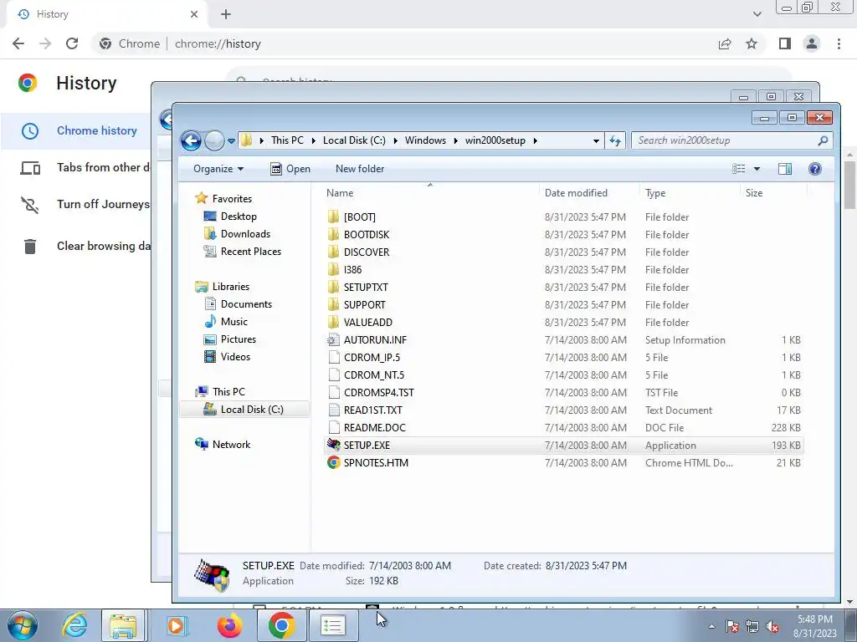The image size is (857, 642).
Task: Click Windows breadcrumb segment
Action: pyautogui.click(x=425, y=140)
